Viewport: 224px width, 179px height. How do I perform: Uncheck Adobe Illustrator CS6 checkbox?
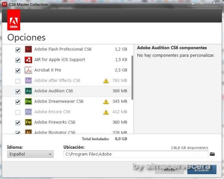[18, 132]
